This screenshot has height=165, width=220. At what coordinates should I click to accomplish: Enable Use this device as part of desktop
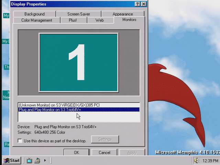[20, 141]
